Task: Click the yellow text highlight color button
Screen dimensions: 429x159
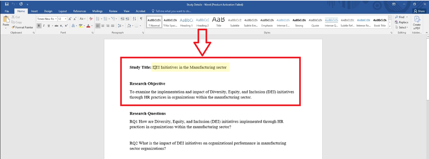Action: click(x=80, y=25)
